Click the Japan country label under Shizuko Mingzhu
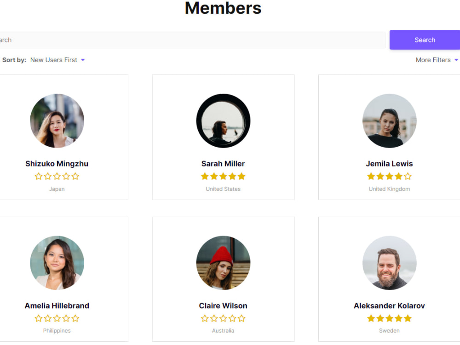This screenshot has width=460, height=345. (x=57, y=189)
